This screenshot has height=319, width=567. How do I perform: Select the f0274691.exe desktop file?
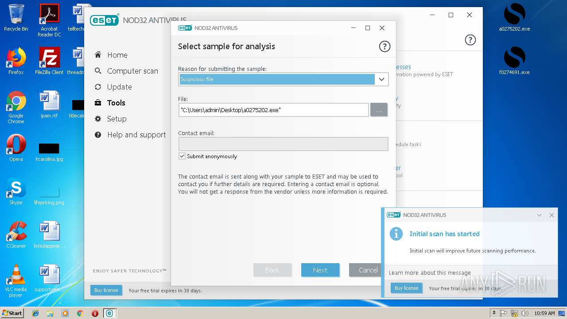(514, 61)
